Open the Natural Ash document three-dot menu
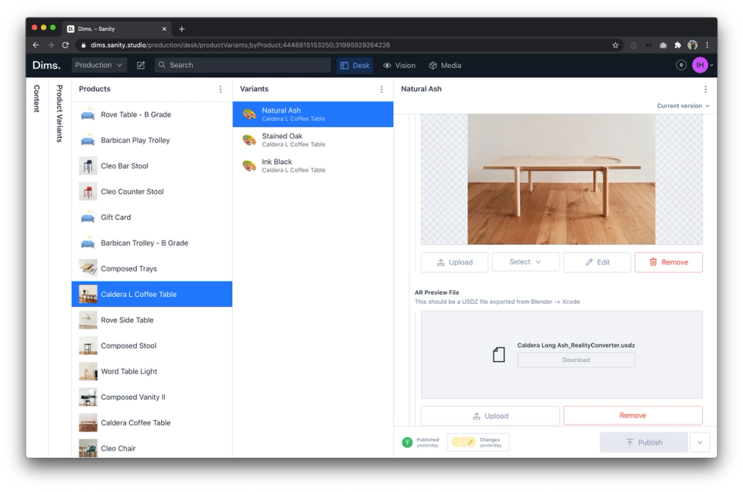The width and height of the screenshot is (743, 492). [x=705, y=89]
